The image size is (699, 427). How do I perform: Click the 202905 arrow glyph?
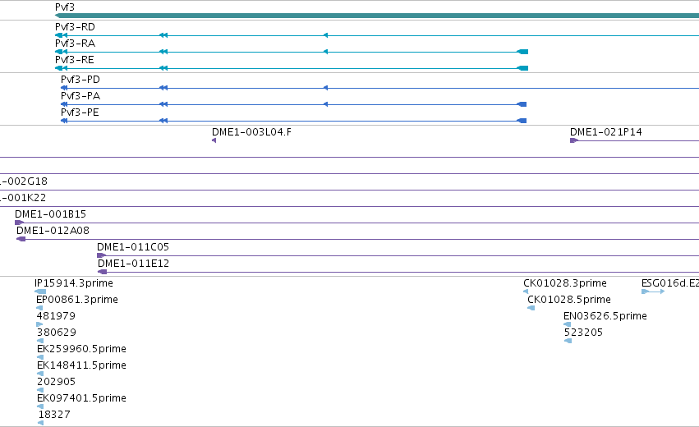(40, 390)
